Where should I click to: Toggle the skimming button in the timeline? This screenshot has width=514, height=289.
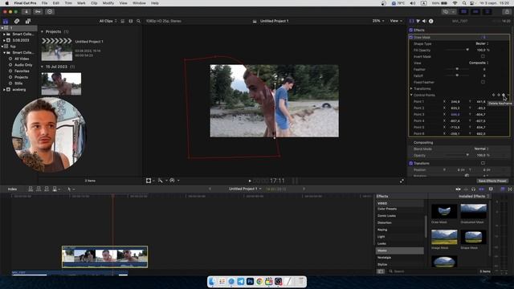coord(458,189)
